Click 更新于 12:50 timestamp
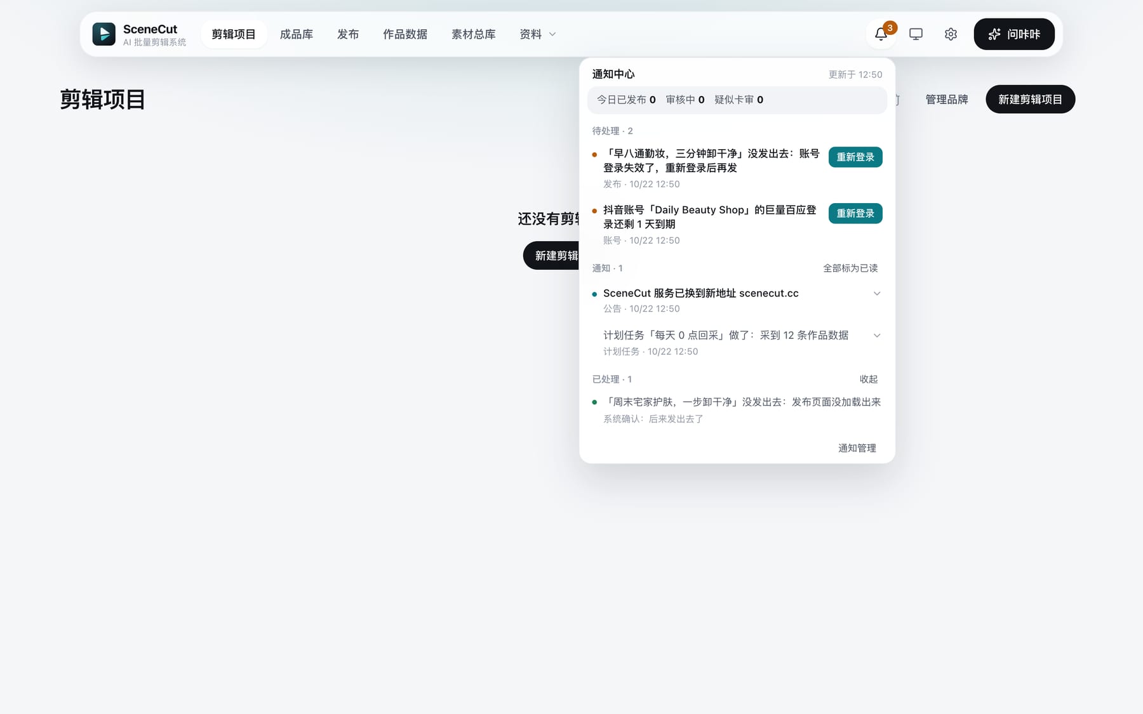The image size is (1143, 714). point(855,75)
